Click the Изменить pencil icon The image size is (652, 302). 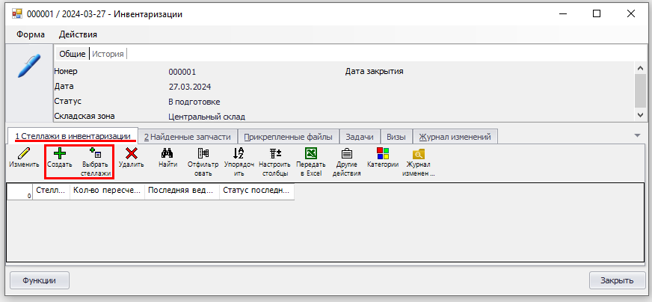point(24,154)
